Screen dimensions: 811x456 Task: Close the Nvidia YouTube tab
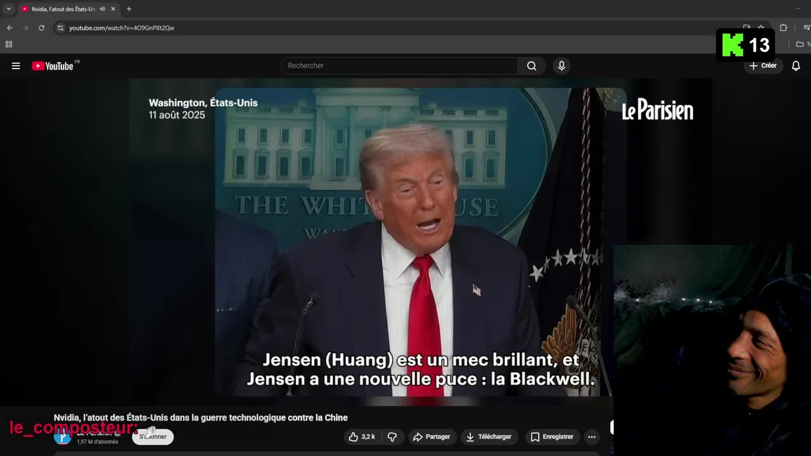[113, 9]
